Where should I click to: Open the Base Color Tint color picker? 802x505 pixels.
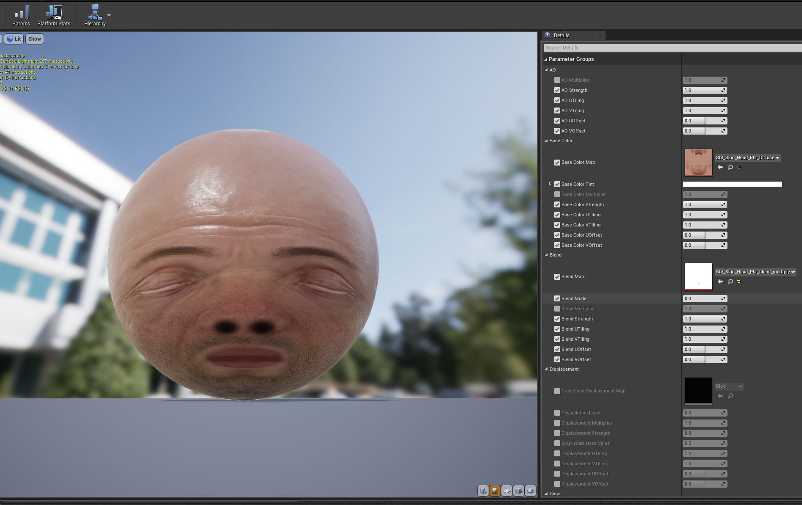[x=732, y=184]
